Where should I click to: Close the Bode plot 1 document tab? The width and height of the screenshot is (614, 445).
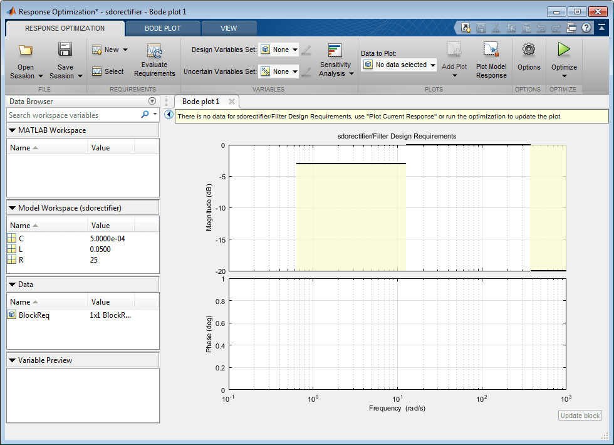click(231, 102)
